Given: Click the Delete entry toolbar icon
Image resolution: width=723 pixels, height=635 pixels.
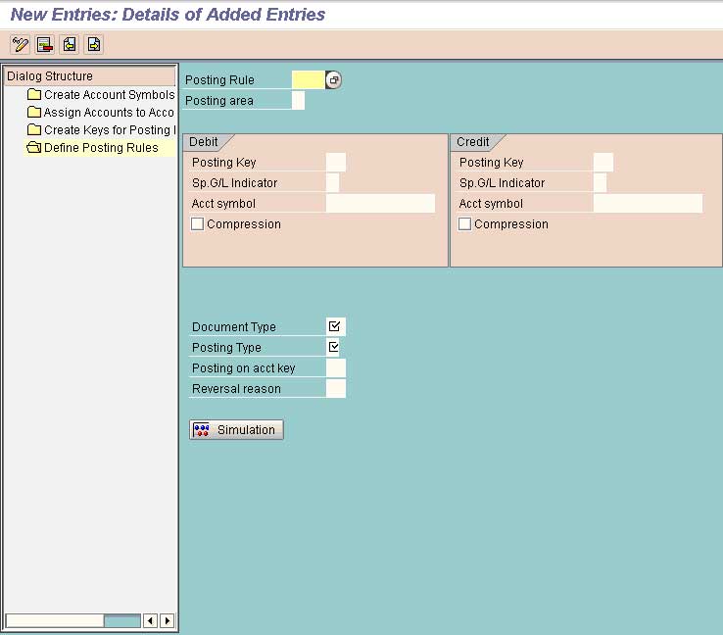Looking at the screenshot, I should click(x=44, y=44).
